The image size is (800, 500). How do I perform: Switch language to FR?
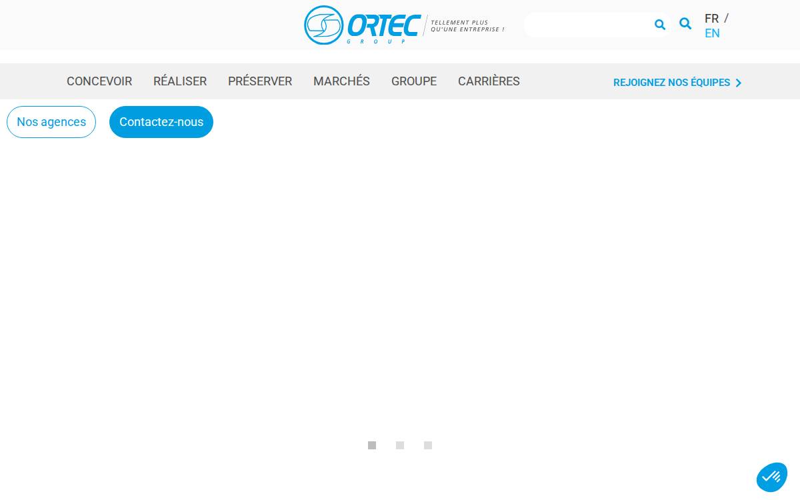[x=711, y=19]
